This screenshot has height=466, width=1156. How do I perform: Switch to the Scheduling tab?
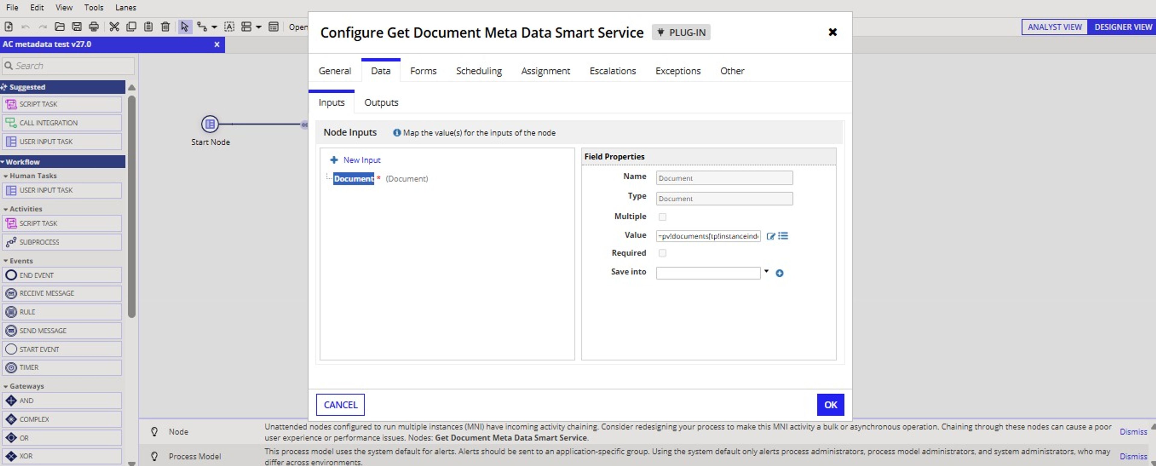479,71
